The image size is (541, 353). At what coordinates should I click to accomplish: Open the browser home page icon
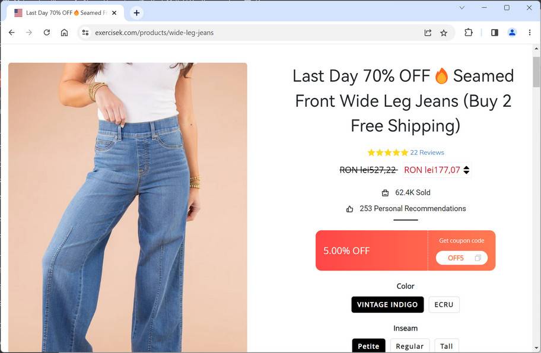click(x=64, y=33)
